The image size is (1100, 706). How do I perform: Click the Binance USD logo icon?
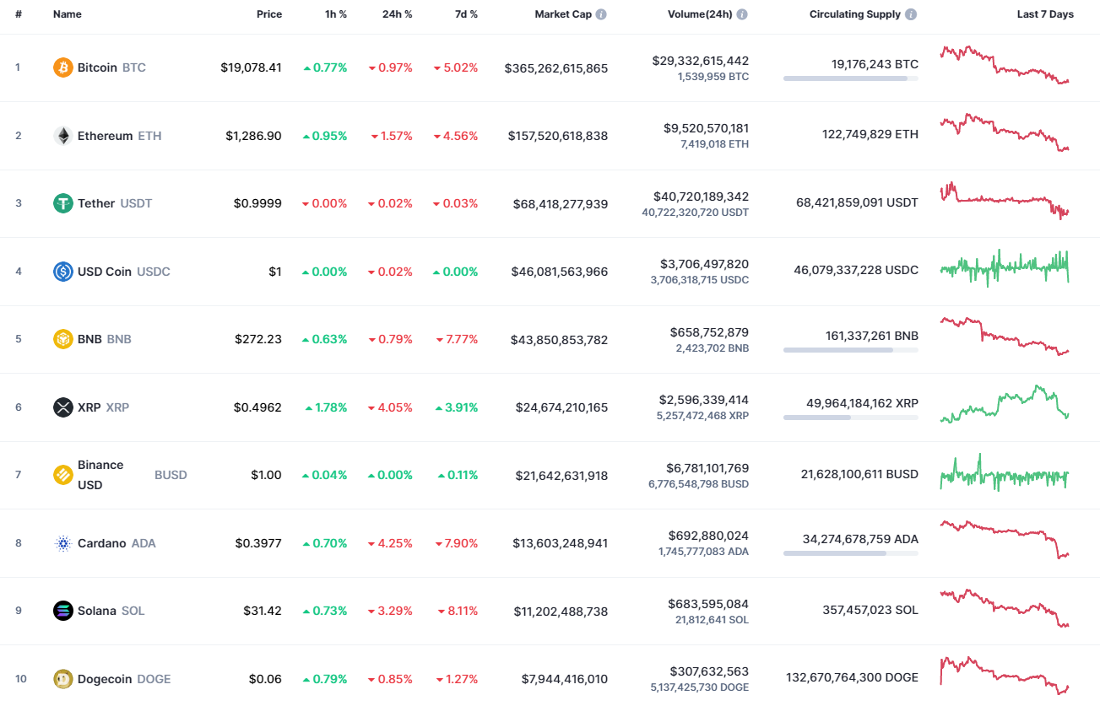pos(63,475)
